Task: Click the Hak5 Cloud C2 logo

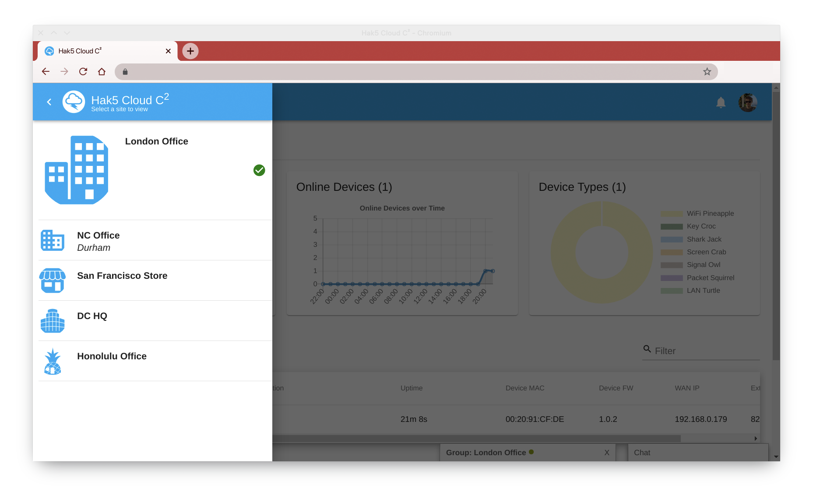Action: [x=74, y=102]
